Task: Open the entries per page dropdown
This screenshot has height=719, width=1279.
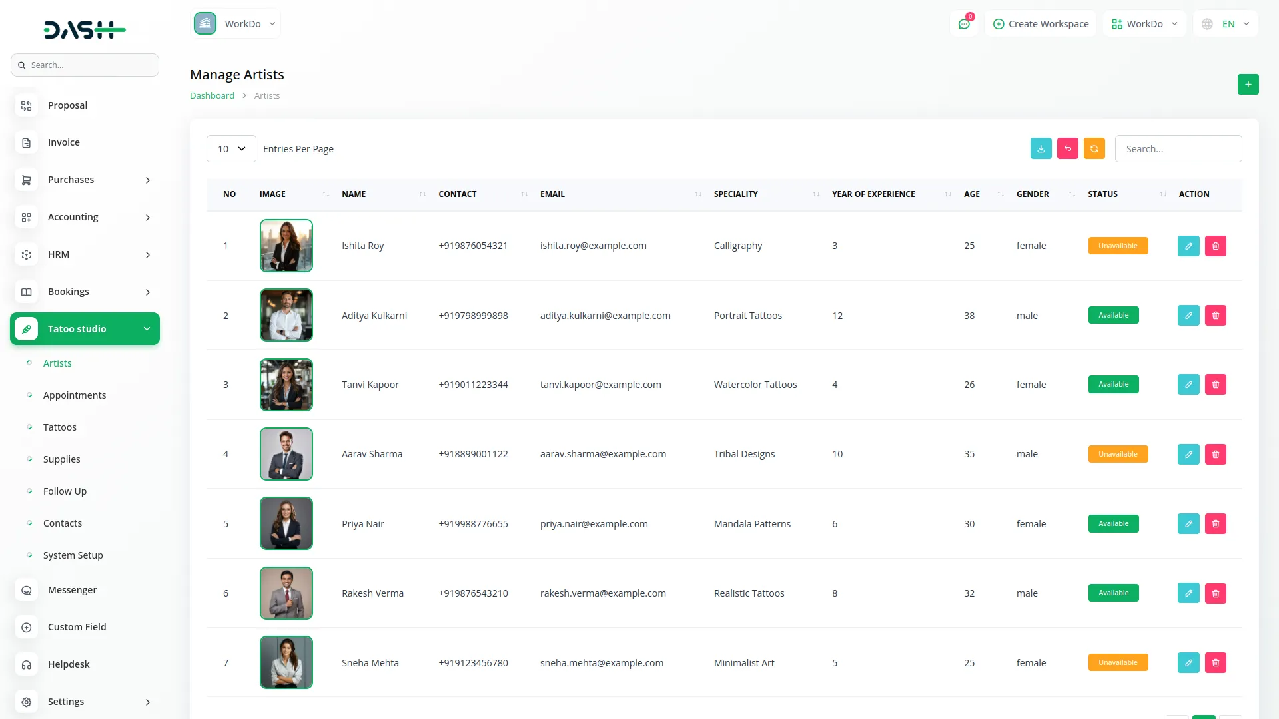Action: [x=231, y=149]
